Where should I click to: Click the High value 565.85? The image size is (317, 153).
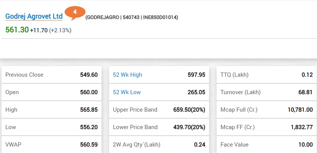pyautogui.click(x=89, y=110)
